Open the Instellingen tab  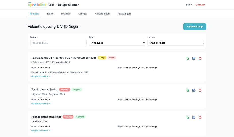pyautogui.click(x=124, y=14)
